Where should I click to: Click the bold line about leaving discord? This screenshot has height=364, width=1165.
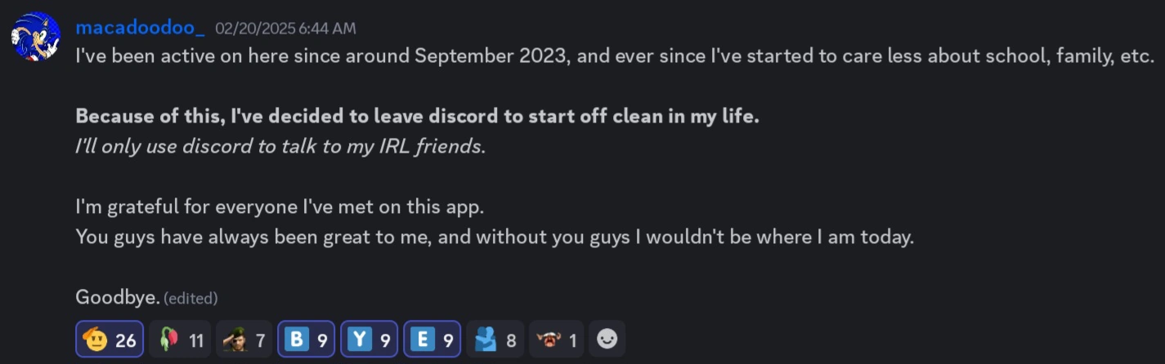pos(417,116)
